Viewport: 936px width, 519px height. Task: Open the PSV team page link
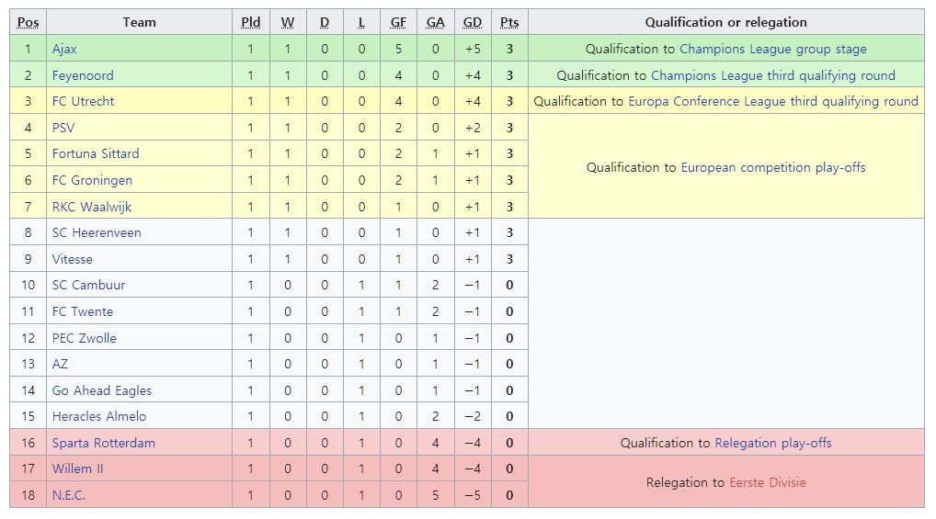(63, 128)
